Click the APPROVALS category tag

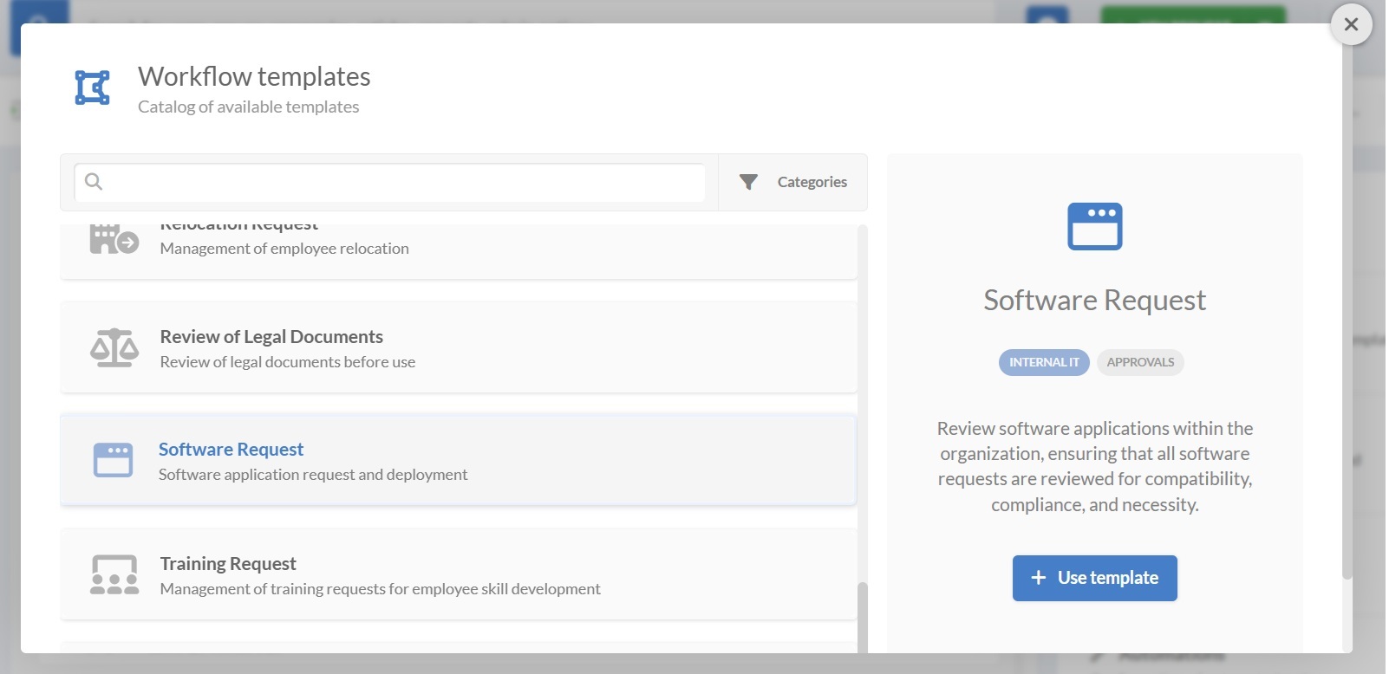pyautogui.click(x=1140, y=362)
